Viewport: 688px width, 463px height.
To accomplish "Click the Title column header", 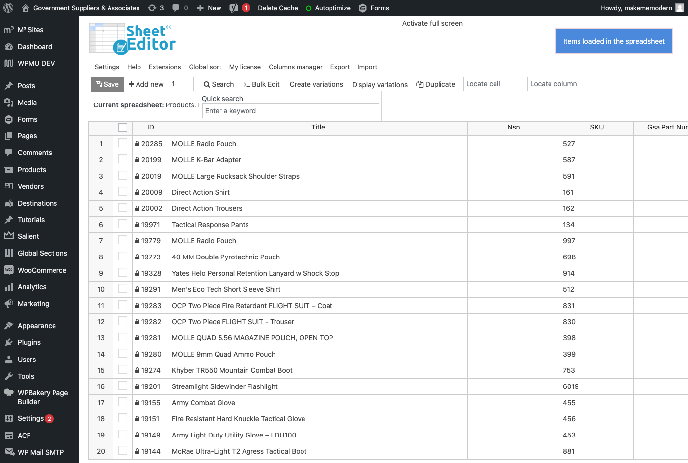I will click(318, 128).
